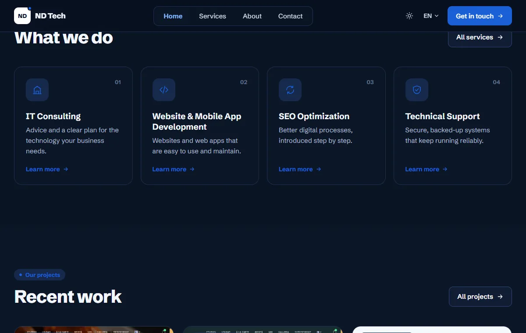Click the text 'Websites and web apps that'
The width and height of the screenshot is (526, 333).
tap(195, 141)
